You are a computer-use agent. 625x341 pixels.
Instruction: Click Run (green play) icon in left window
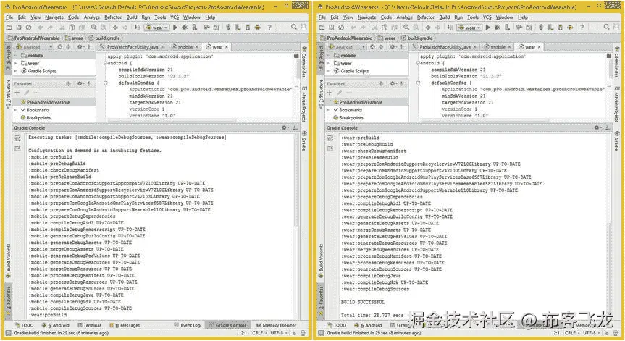[175, 28]
